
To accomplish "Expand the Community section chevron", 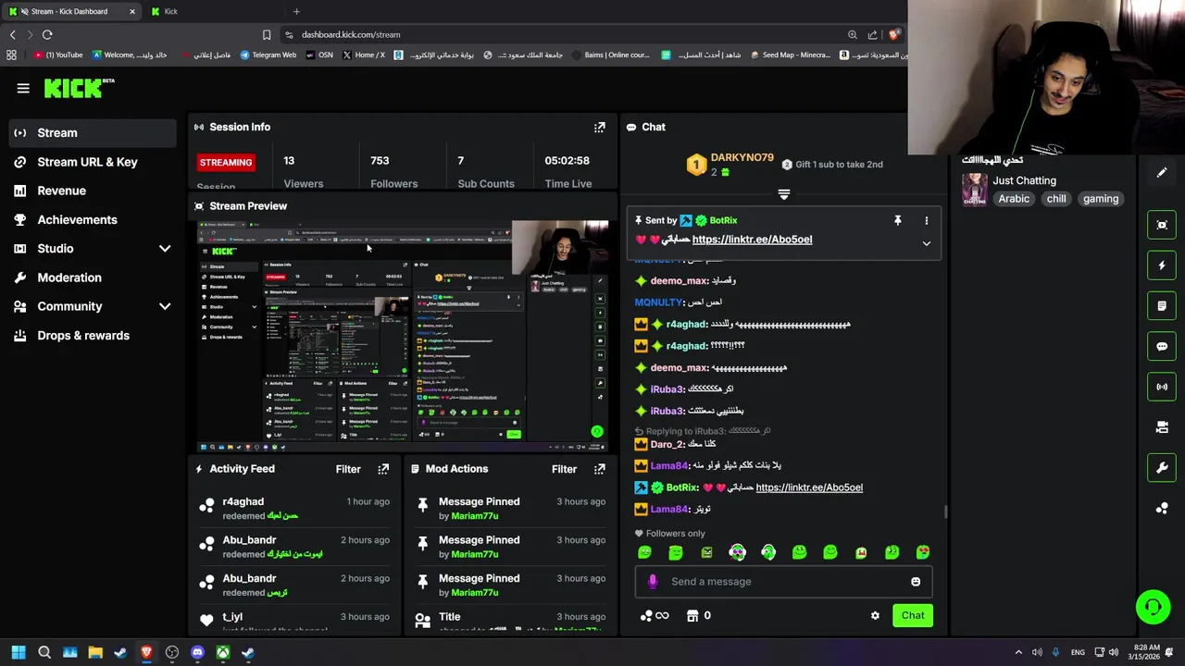I will pos(165,306).
